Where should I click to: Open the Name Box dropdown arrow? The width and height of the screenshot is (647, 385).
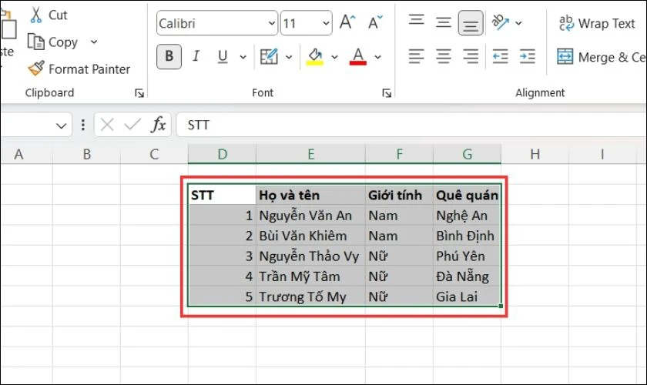[x=61, y=125]
